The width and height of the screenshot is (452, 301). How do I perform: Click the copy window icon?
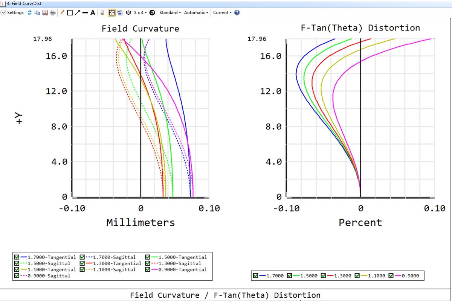click(x=37, y=13)
